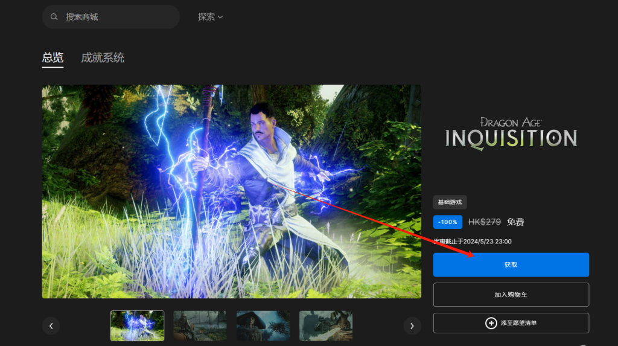Screen dimensions: 618x346
Task: Click the plus circle wishlist icon
Action: 491,322
